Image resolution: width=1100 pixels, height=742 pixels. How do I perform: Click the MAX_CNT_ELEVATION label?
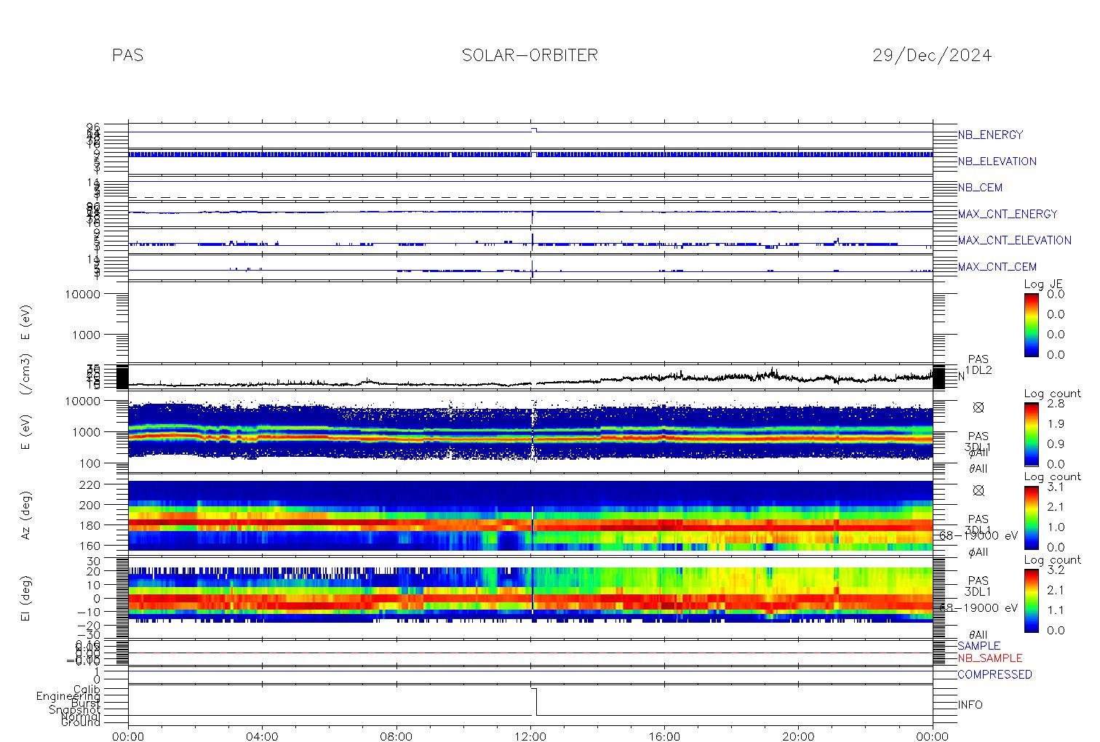[x=1014, y=240]
